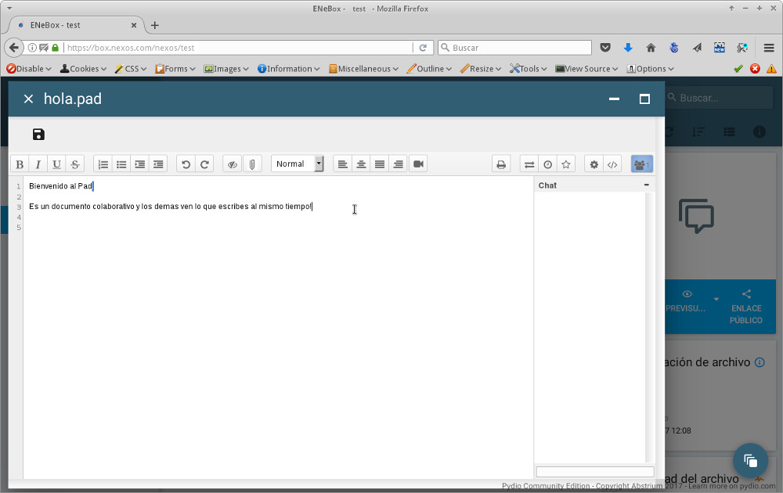
Task: Undo the last edit in pad
Action: pyautogui.click(x=186, y=164)
